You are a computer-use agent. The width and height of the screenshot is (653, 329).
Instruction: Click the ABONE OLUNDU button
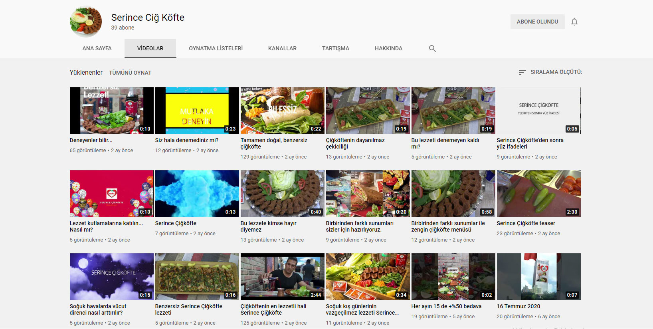(537, 22)
